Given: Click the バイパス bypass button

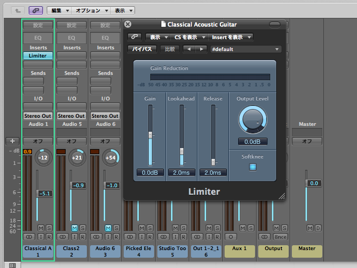Looking at the screenshot, I should [142, 49].
